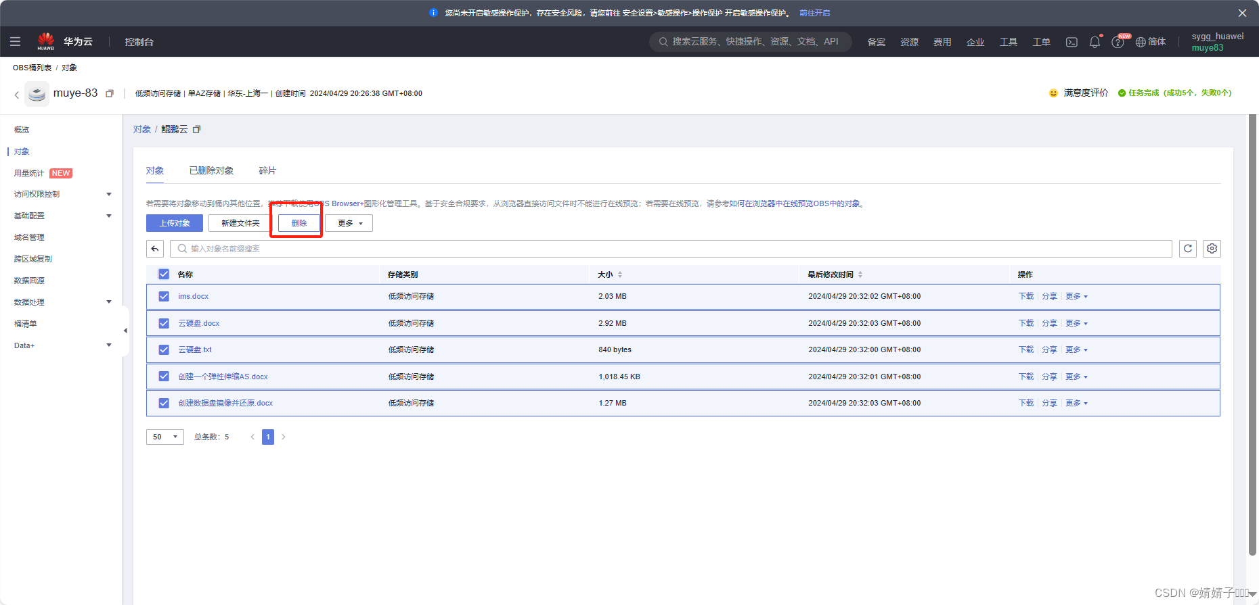Open 更多 menu for ims.docx row
The image size is (1259, 605).
pyautogui.click(x=1076, y=296)
